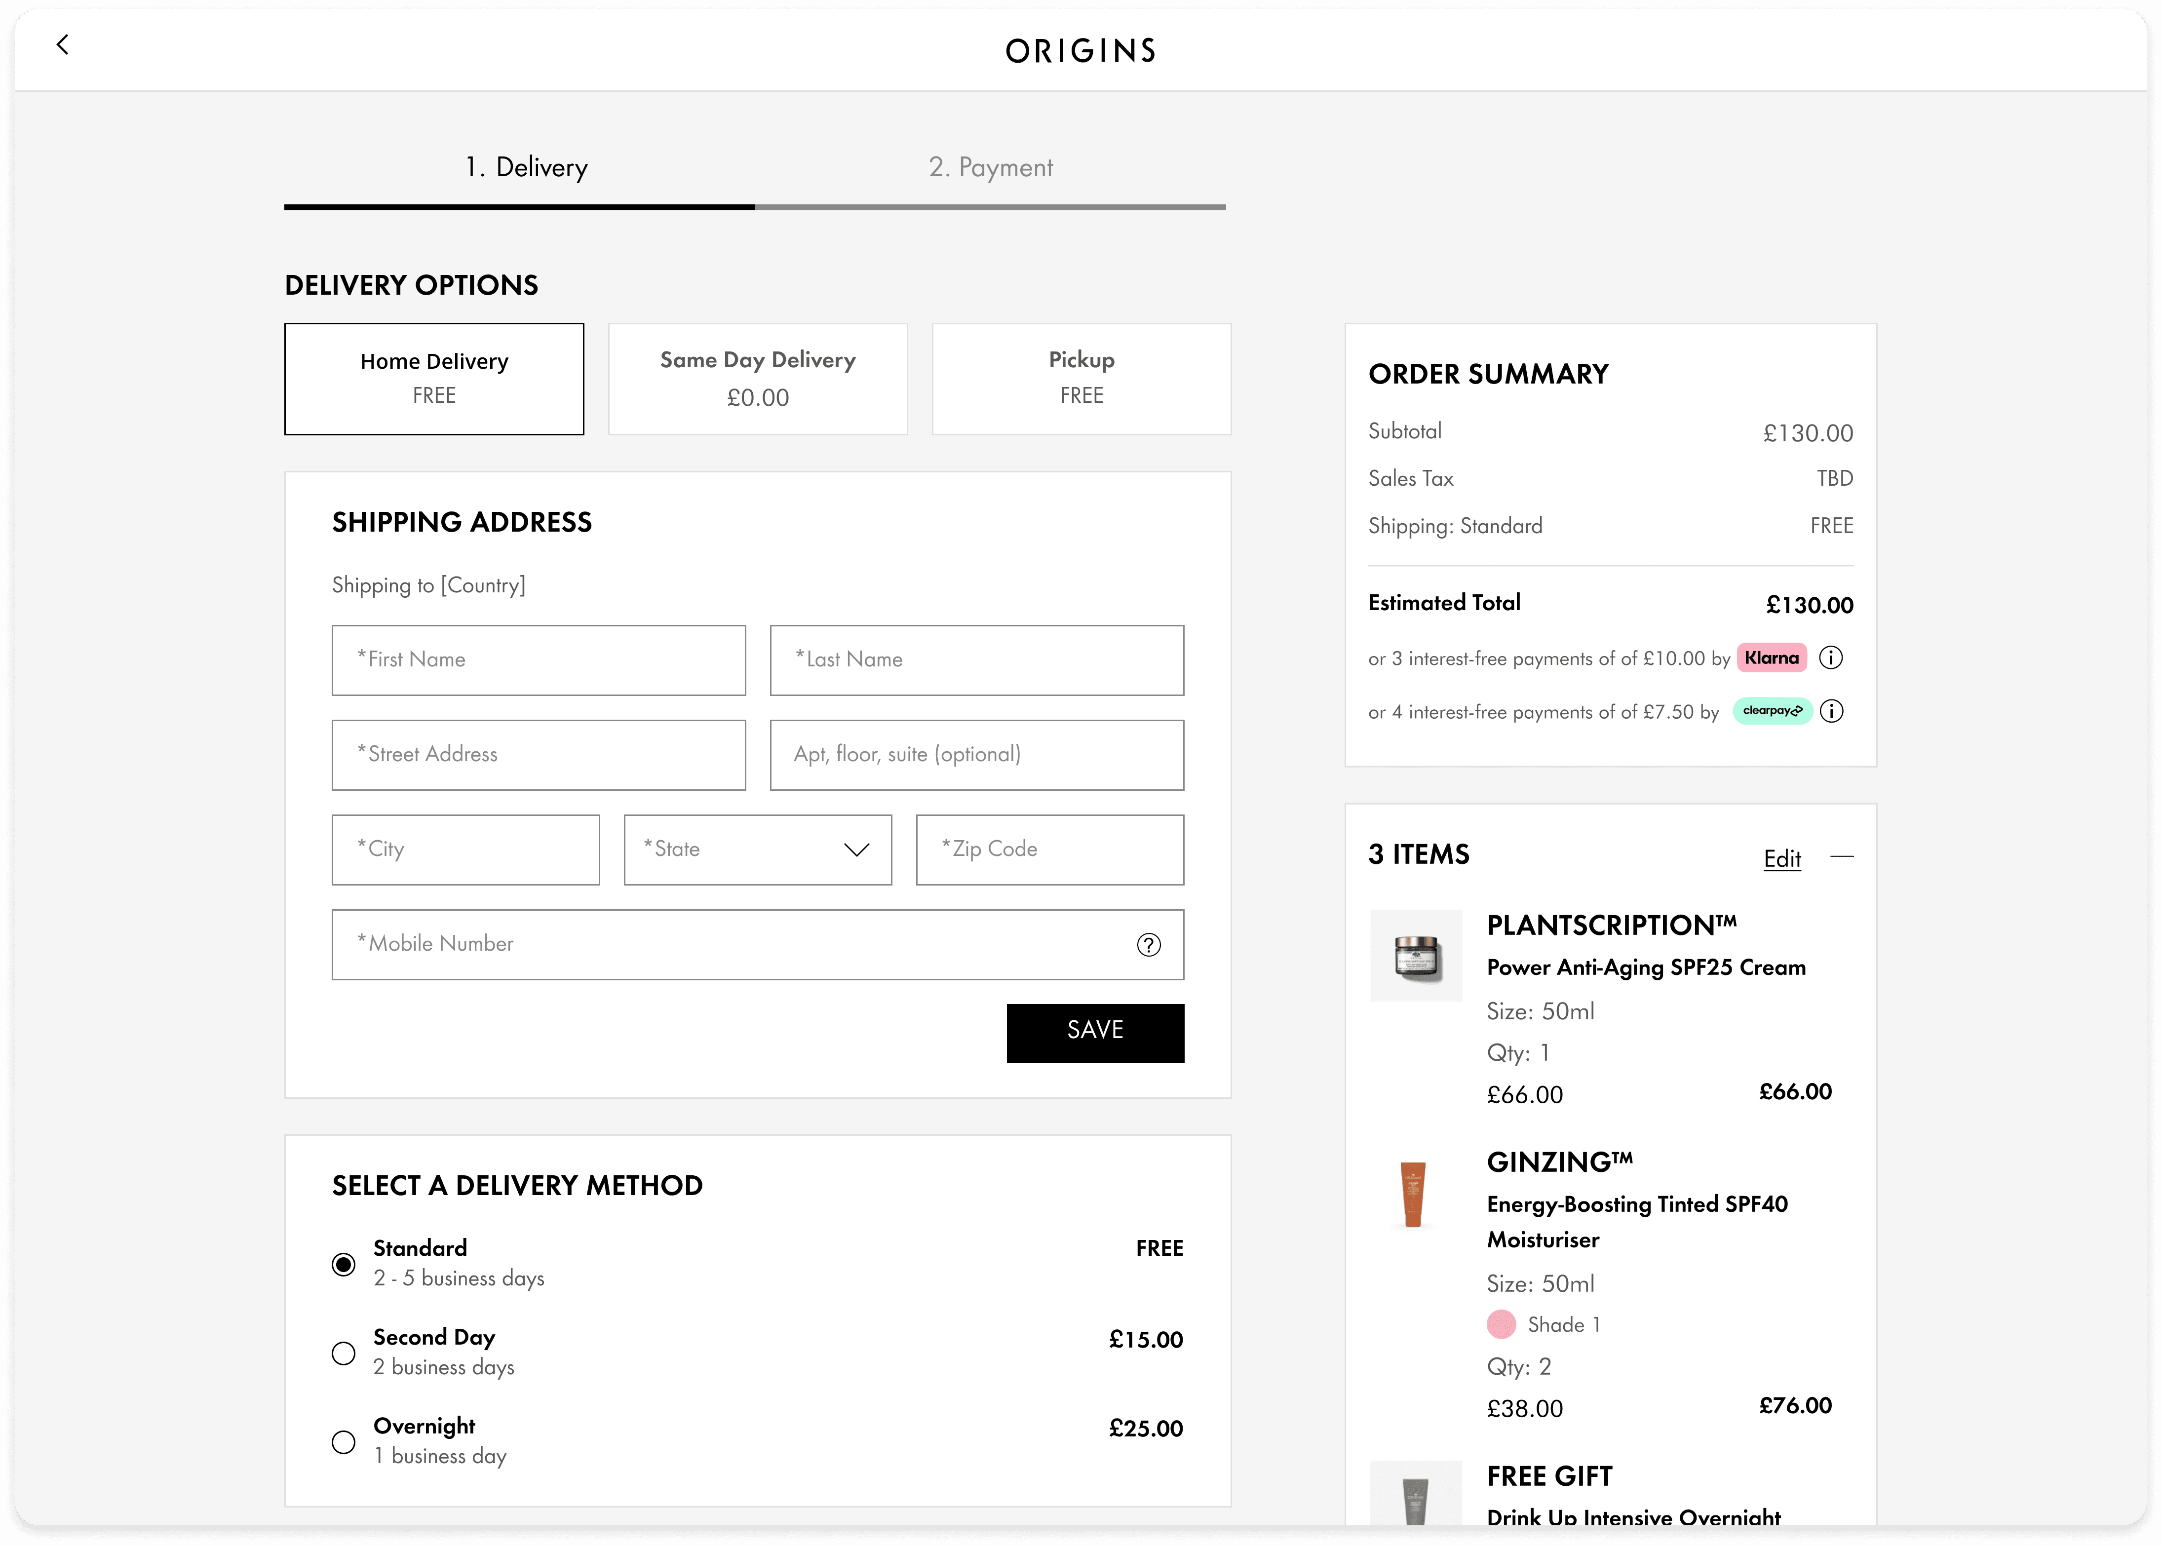Choose the Same Day Delivery option
Screen dimensions: 2162x1546
click(x=758, y=379)
